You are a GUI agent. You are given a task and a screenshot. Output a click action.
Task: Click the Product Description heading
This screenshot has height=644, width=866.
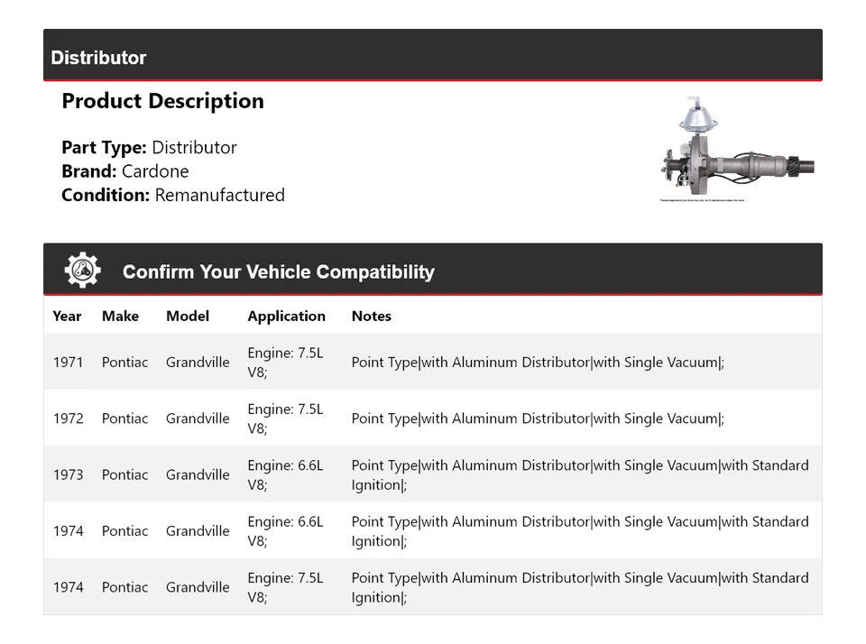point(163,101)
